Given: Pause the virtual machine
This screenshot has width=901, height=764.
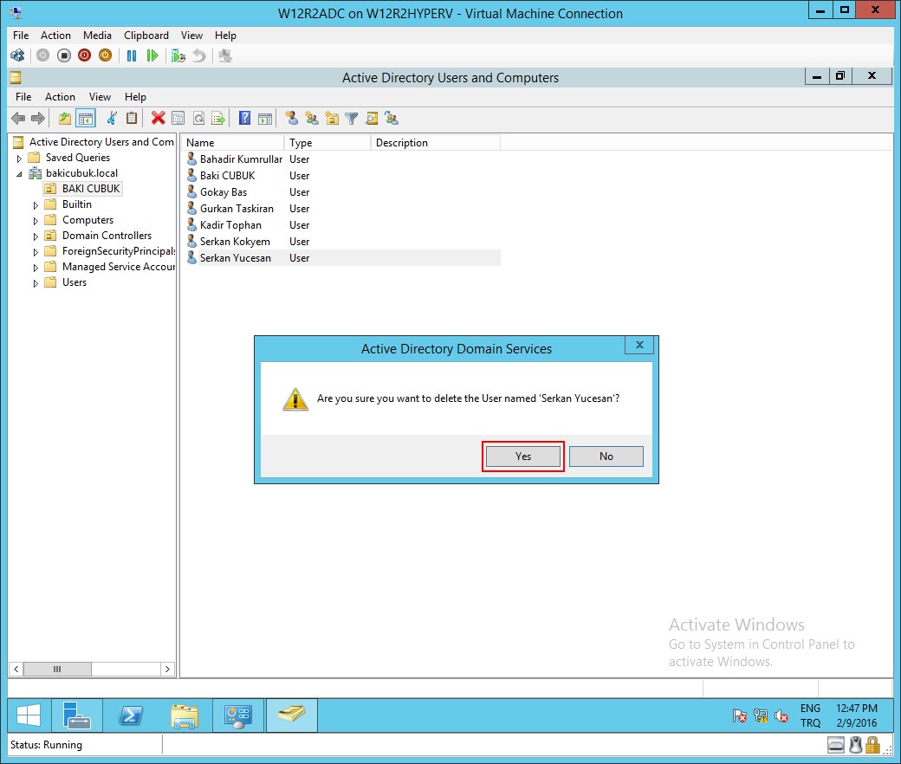Looking at the screenshot, I should tap(132, 55).
